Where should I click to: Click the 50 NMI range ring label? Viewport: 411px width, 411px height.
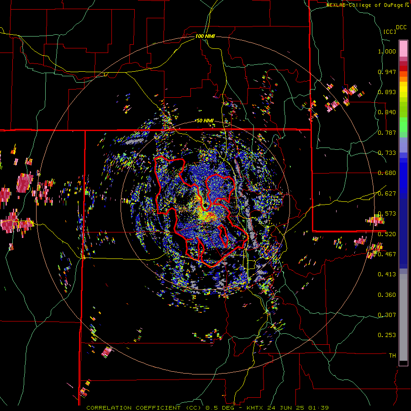click(205, 121)
